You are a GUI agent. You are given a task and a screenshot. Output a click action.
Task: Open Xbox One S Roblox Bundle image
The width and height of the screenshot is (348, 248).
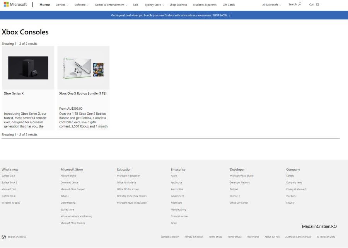pyautogui.click(x=84, y=68)
